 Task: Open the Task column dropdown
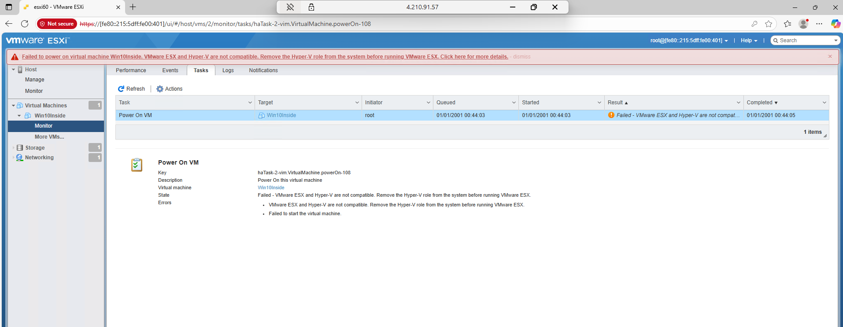click(250, 103)
